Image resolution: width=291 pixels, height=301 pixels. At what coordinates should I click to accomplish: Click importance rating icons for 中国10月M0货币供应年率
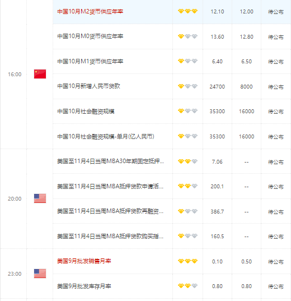(187, 36)
